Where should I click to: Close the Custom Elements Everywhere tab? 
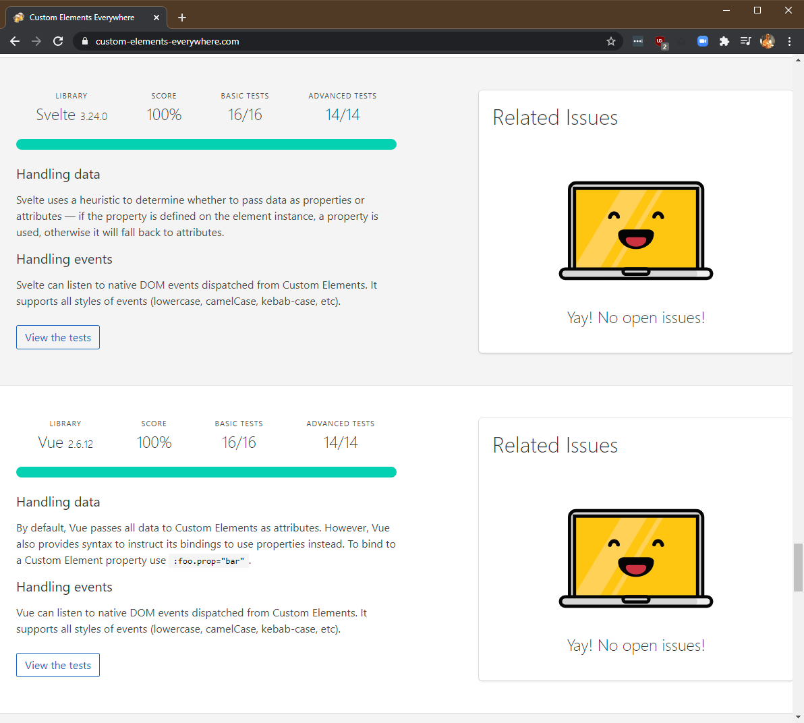click(156, 18)
